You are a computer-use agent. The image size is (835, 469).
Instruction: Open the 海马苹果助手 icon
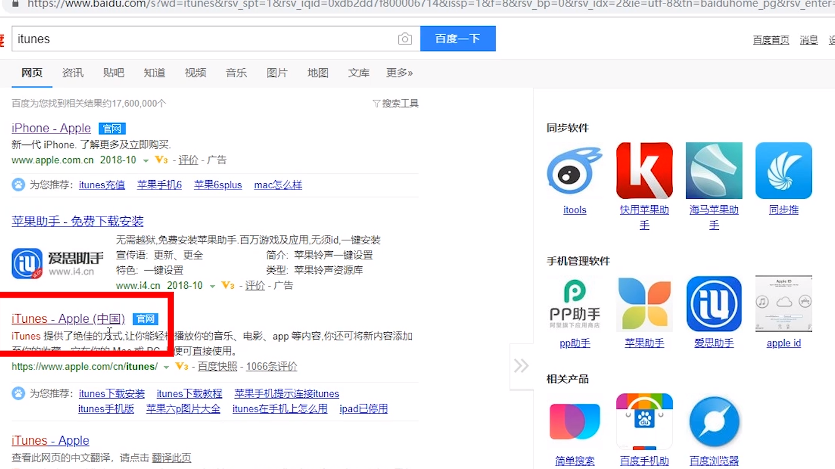714,171
